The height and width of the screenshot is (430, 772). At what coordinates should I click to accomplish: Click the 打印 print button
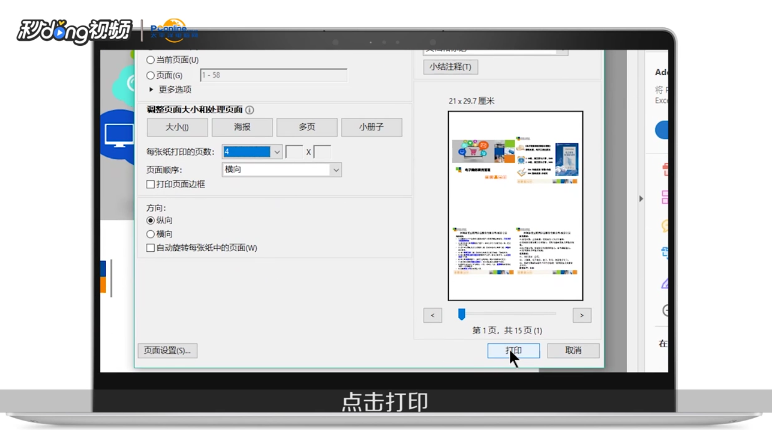coord(514,351)
